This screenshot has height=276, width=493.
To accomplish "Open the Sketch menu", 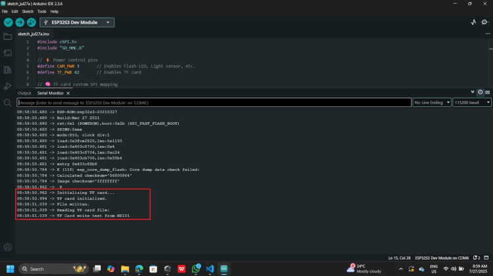I will pyautogui.click(x=28, y=11).
